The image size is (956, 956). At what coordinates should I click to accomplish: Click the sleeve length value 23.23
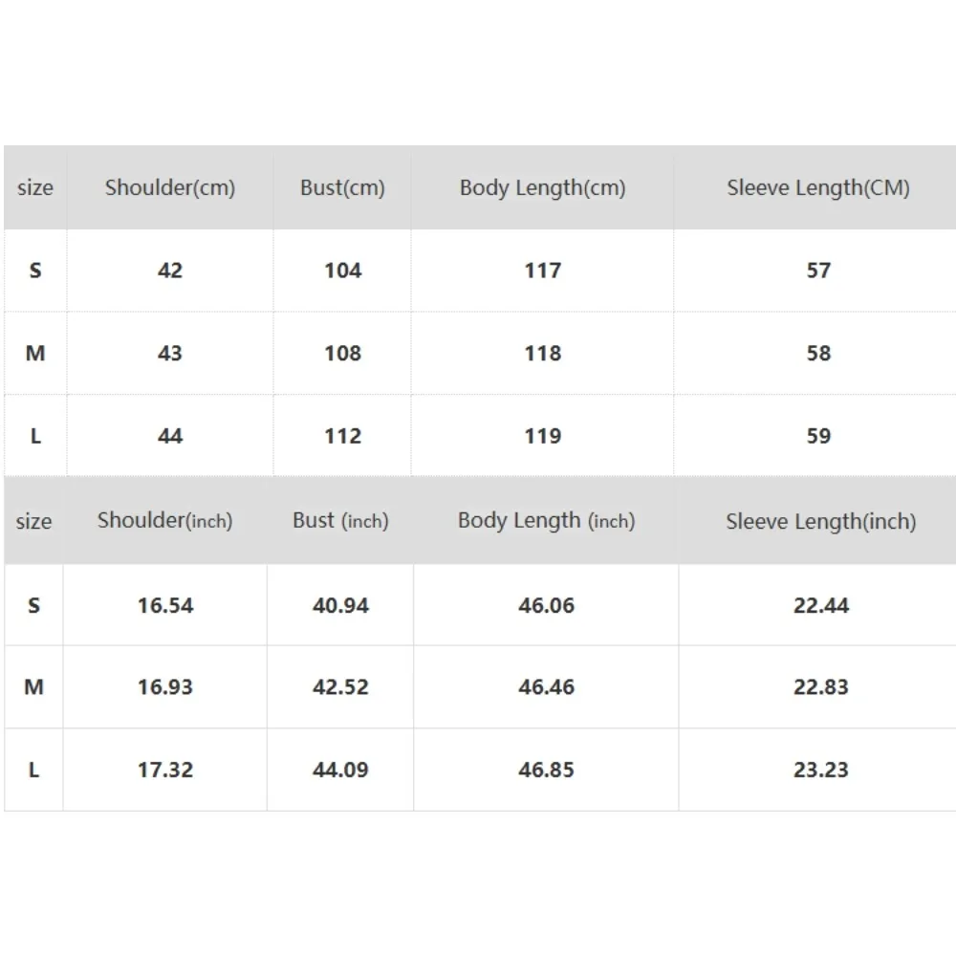[x=820, y=770]
